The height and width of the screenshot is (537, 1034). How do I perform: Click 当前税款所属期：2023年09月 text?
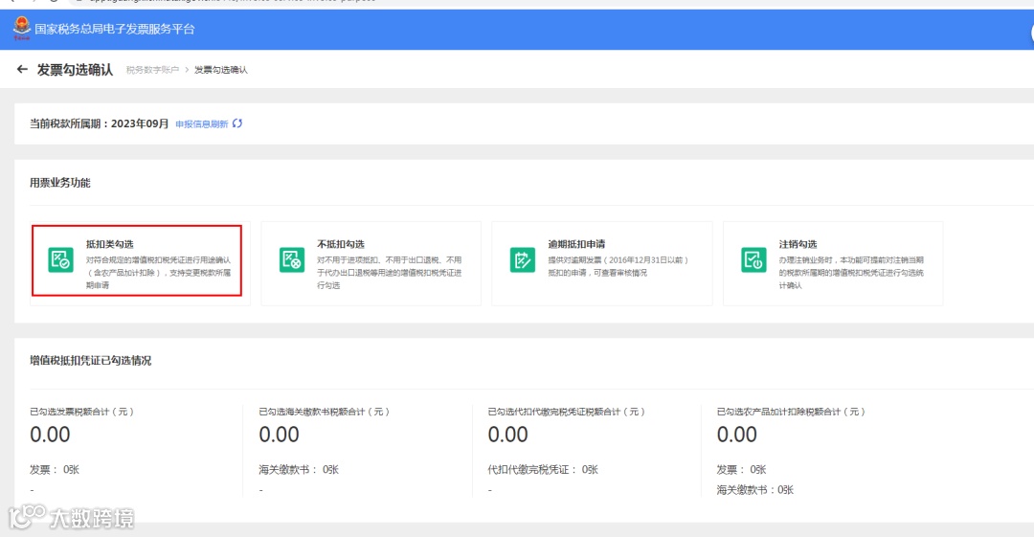pyautogui.click(x=99, y=123)
